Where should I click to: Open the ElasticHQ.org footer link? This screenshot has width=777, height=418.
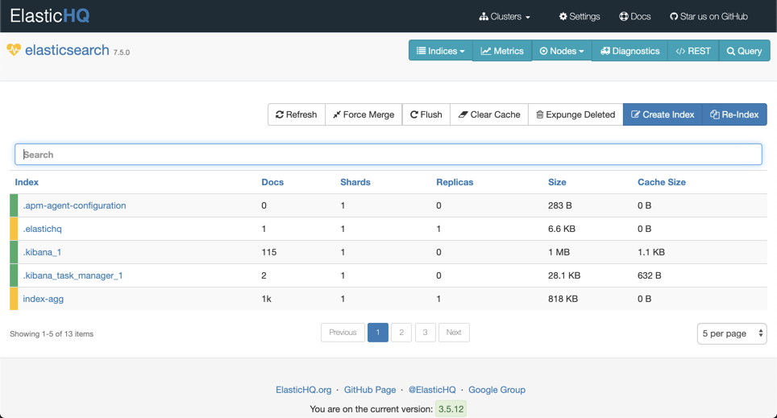click(x=303, y=390)
